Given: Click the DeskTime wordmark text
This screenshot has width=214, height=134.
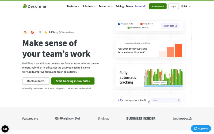Looking at the screenshot, I should (37, 6).
